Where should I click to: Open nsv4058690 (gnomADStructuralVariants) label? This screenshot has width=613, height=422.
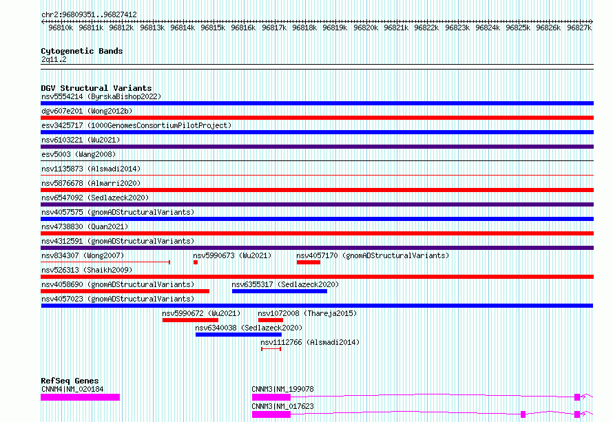(x=118, y=284)
